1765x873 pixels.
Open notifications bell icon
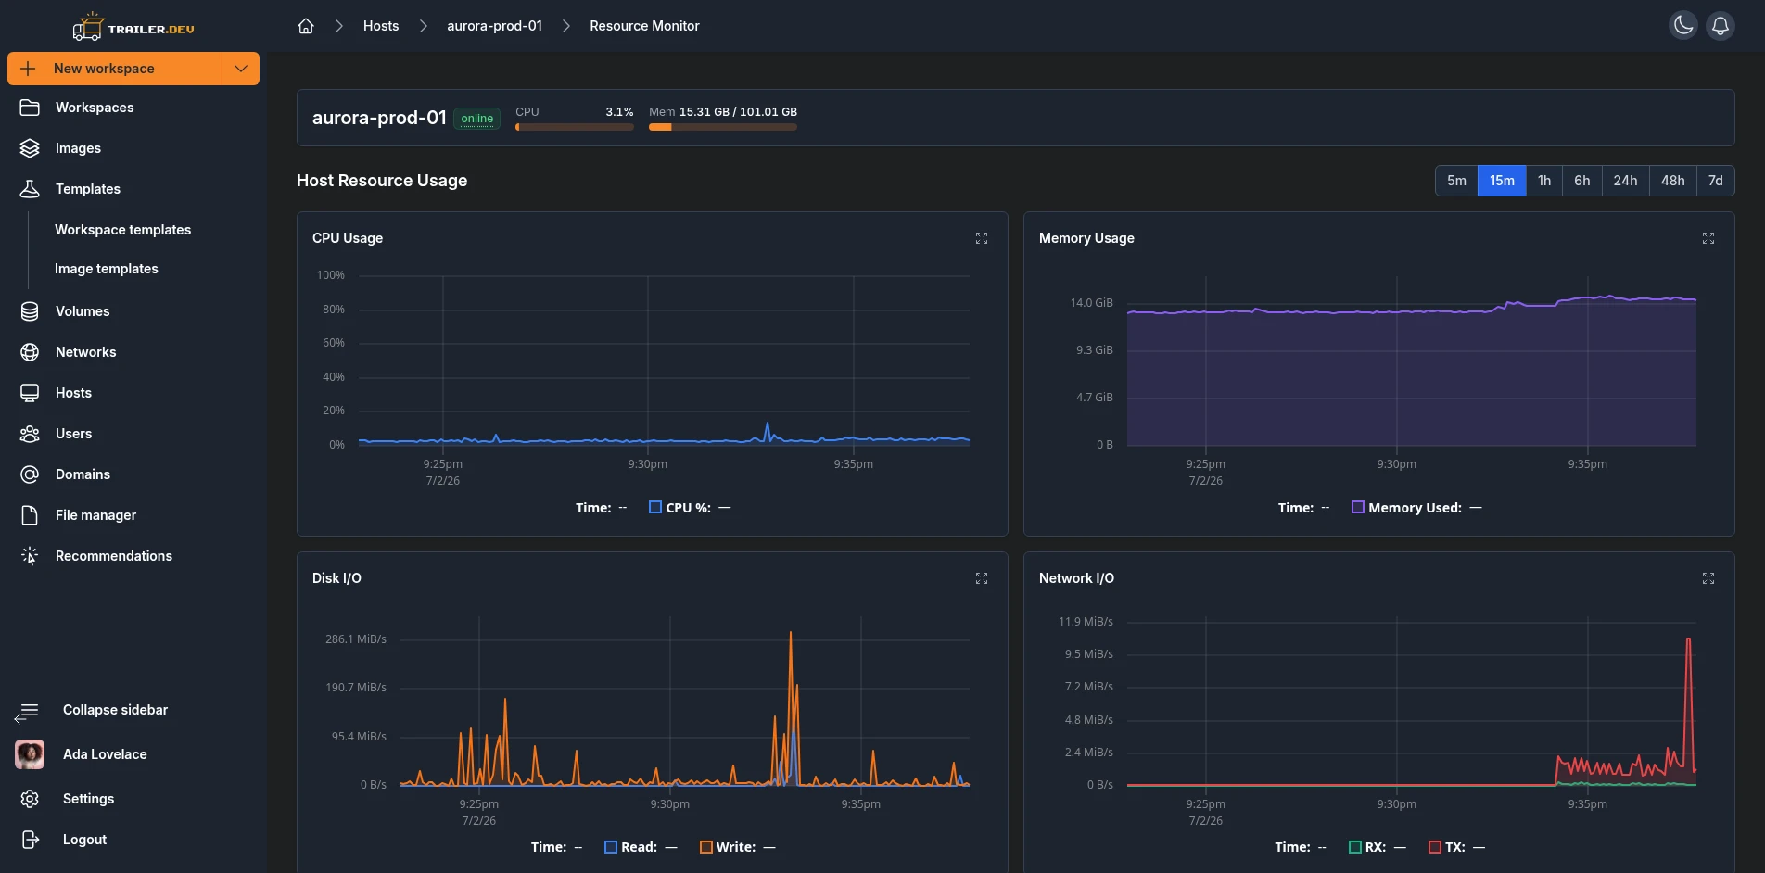(x=1721, y=26)
